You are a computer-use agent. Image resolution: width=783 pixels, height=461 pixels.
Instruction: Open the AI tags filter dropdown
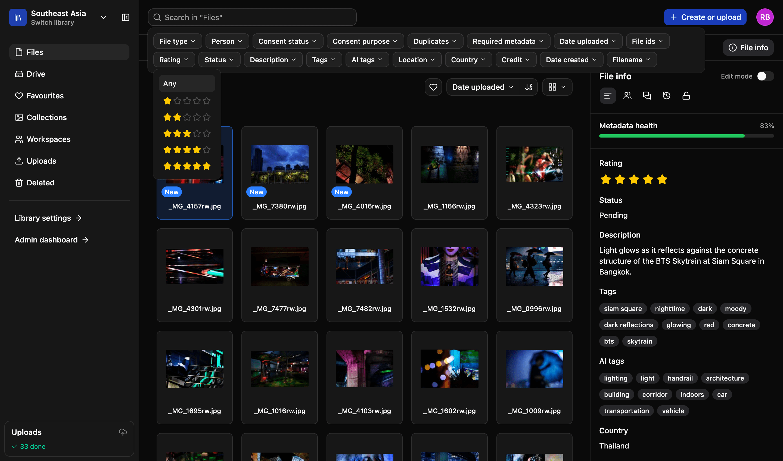click(367, 60)
